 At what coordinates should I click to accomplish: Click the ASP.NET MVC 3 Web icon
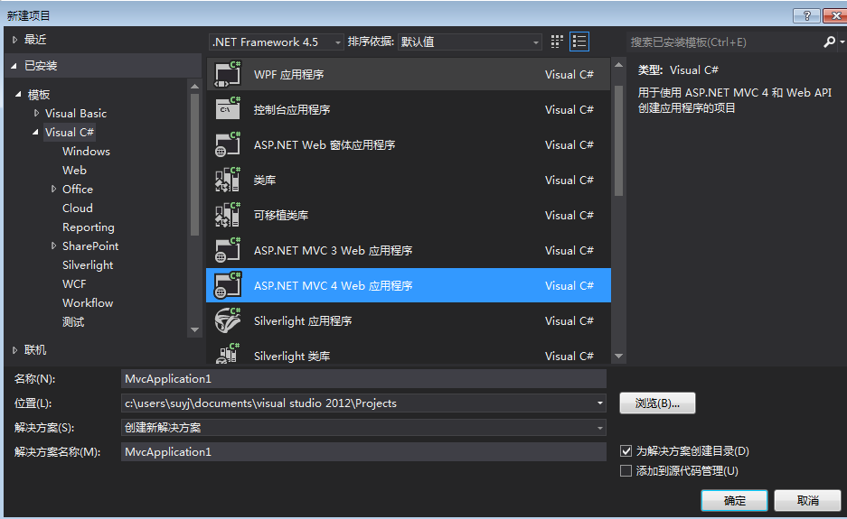[228, 250]
